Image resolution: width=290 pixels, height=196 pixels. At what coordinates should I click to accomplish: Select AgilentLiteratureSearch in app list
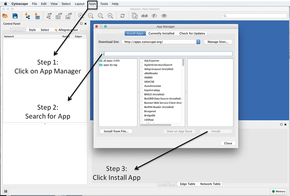tap(158, 65)
